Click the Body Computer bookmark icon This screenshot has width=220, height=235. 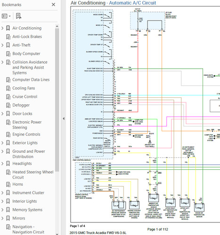pos(8,54)
